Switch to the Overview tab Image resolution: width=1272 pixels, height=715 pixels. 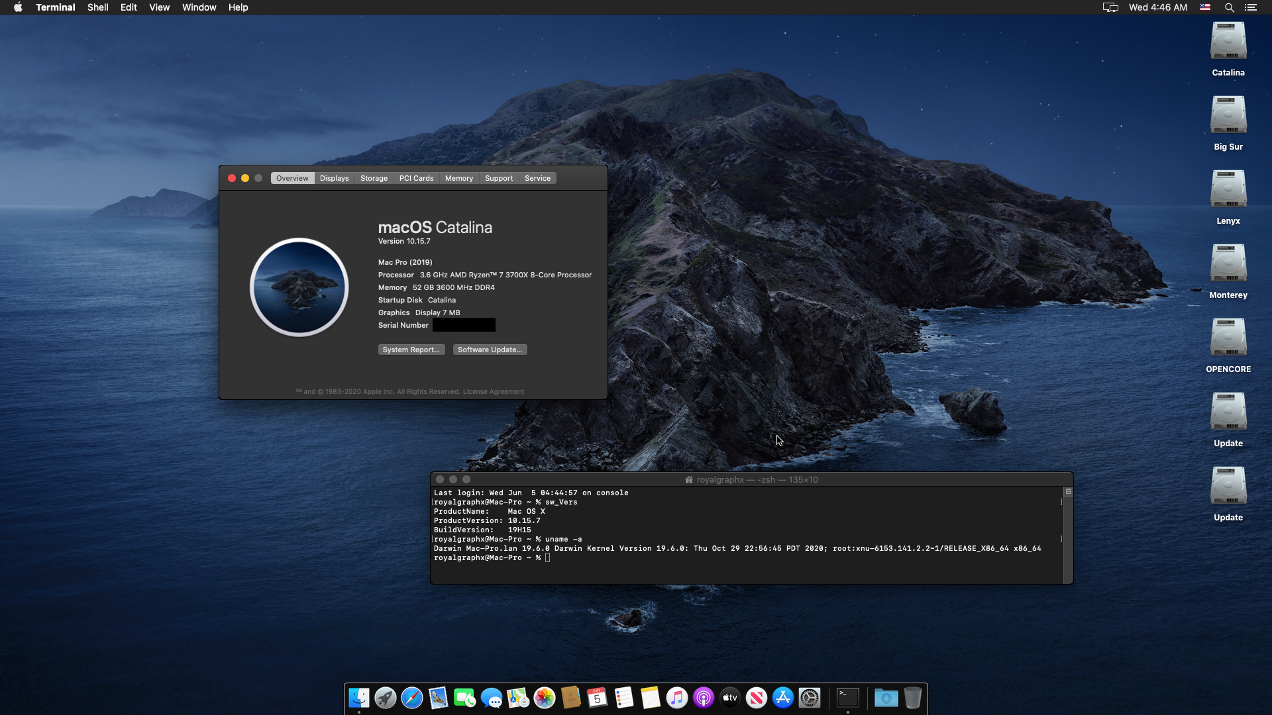tap(292, 179)
